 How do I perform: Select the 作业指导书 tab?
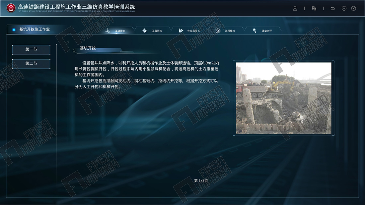pyautogui.click(x=189, y=31)
